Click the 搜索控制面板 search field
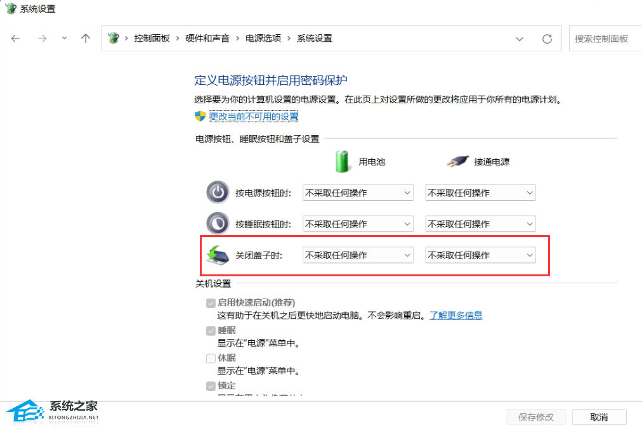The width and height of the screenshot is (642, 429). pos(606,39)
